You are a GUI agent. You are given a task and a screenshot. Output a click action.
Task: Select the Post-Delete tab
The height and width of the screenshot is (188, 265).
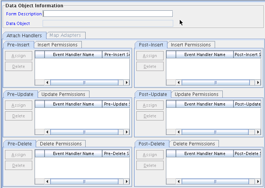point(152,143)
